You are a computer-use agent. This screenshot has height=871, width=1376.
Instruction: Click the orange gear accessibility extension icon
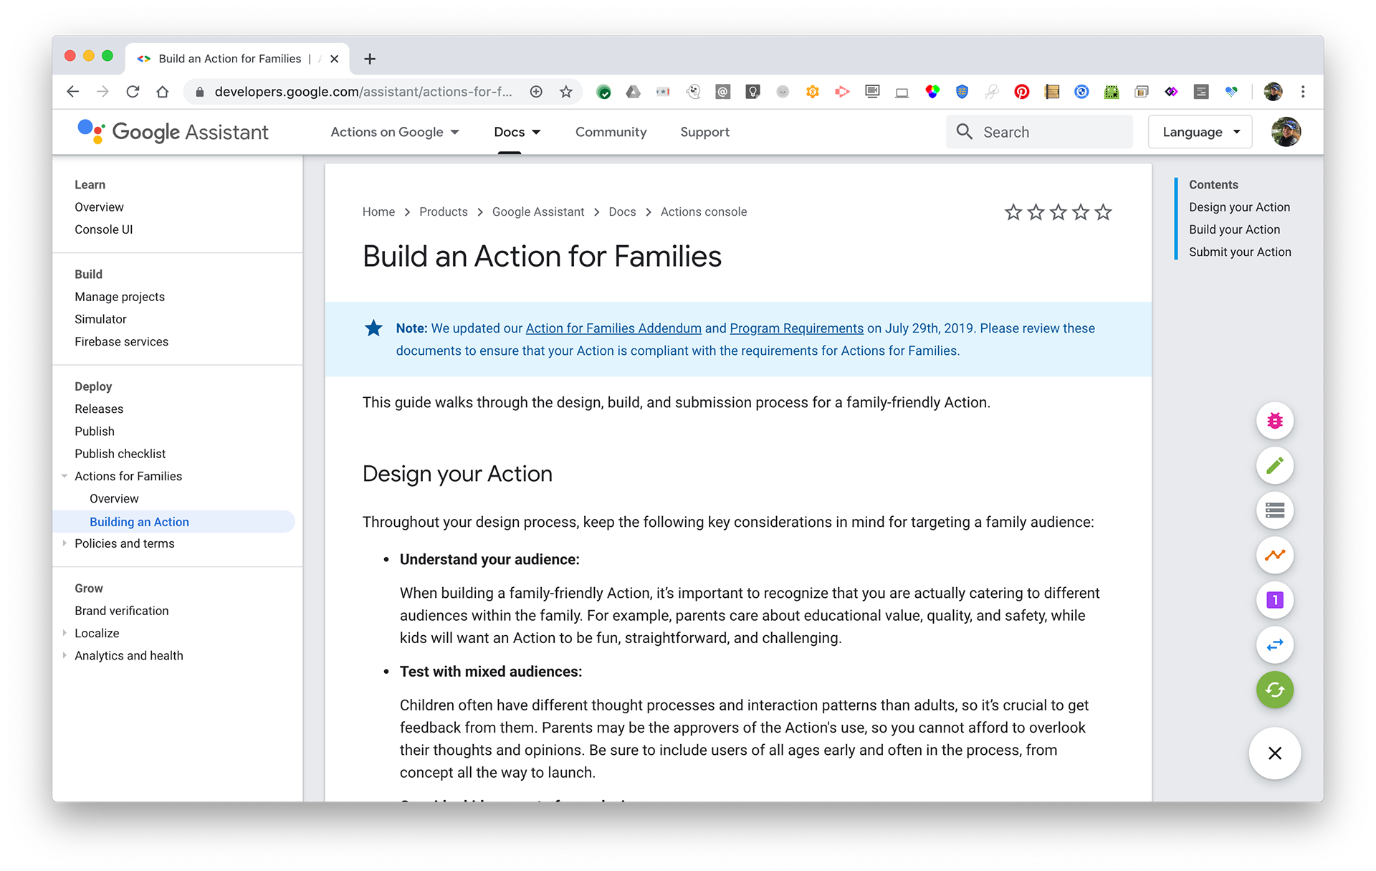coord(812,92)
